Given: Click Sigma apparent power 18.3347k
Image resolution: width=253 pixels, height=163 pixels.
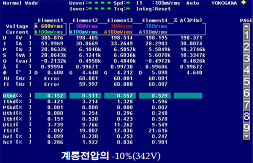Looking at the screenshot, I should coord(193,55).
